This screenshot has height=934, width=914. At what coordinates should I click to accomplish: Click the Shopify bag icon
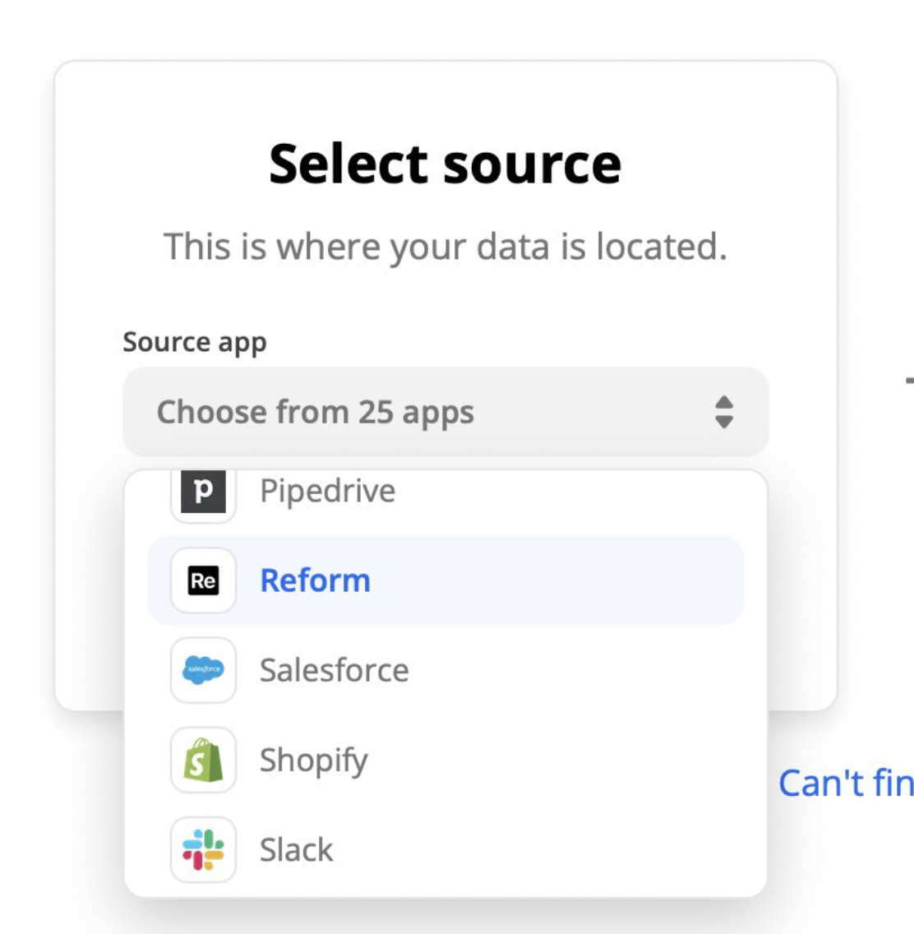(203, 760)
